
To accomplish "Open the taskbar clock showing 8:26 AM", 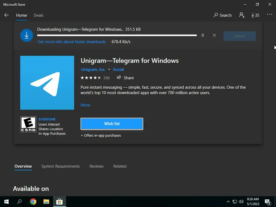I will pos(253,202).
